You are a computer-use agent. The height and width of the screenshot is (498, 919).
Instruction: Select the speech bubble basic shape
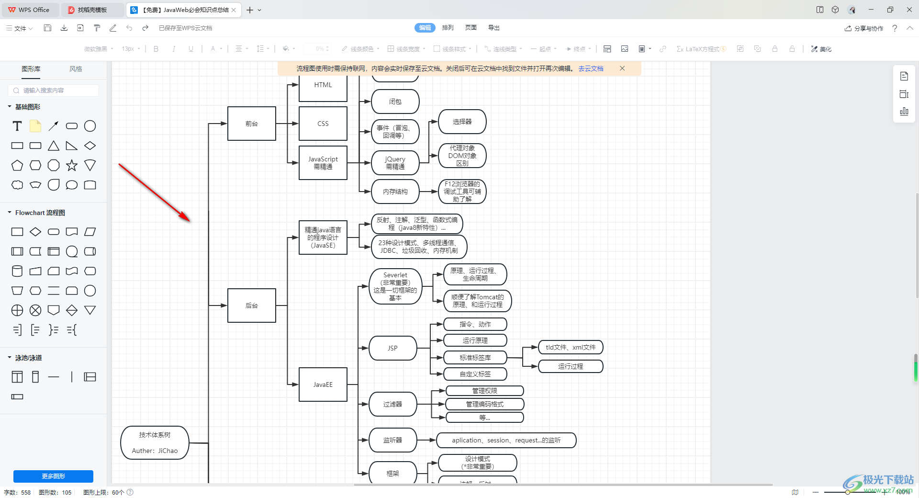[72, 185]
